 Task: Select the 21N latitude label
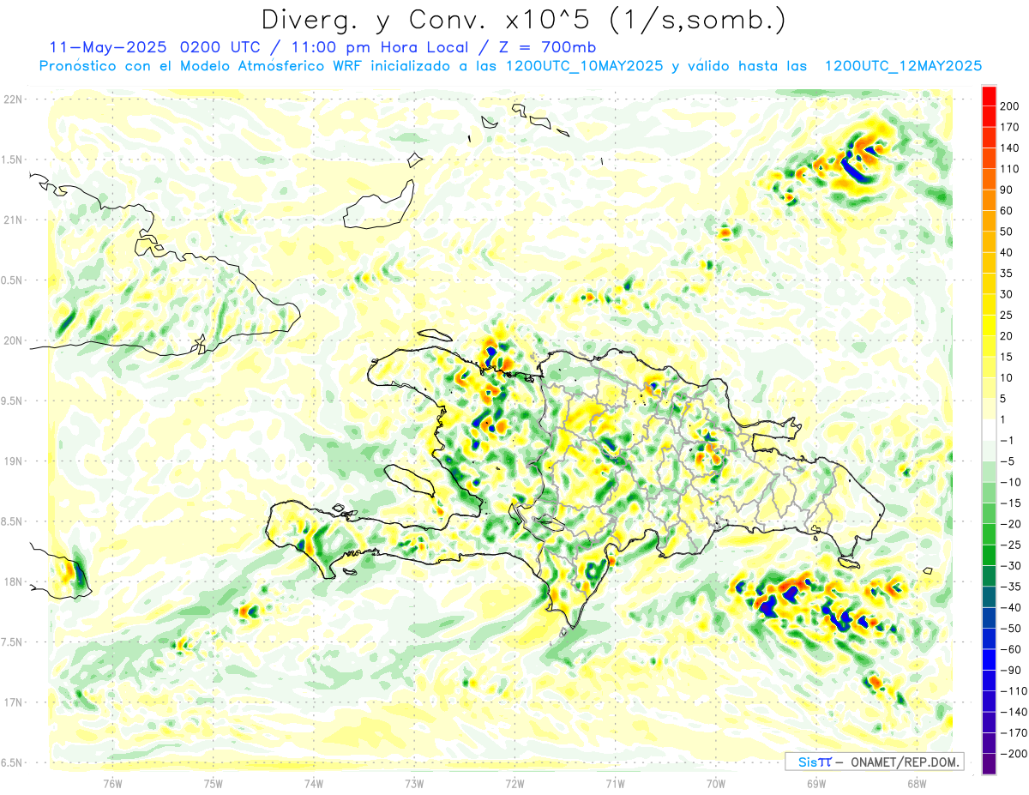coord(14,220)
